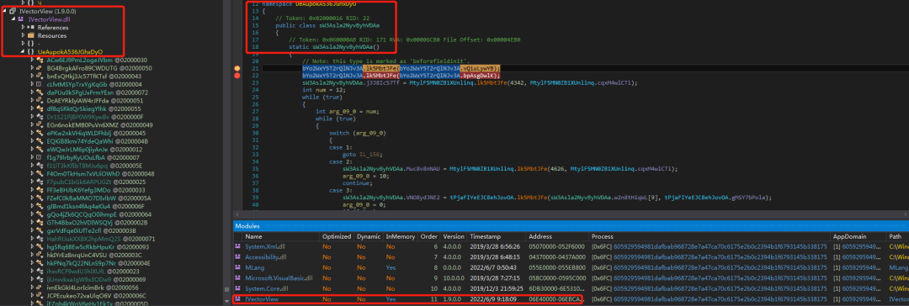The image size is (909, 306).
Task: Click class icon beside FZefC0kBaMMO7DIvlbW
Action: 40,198
